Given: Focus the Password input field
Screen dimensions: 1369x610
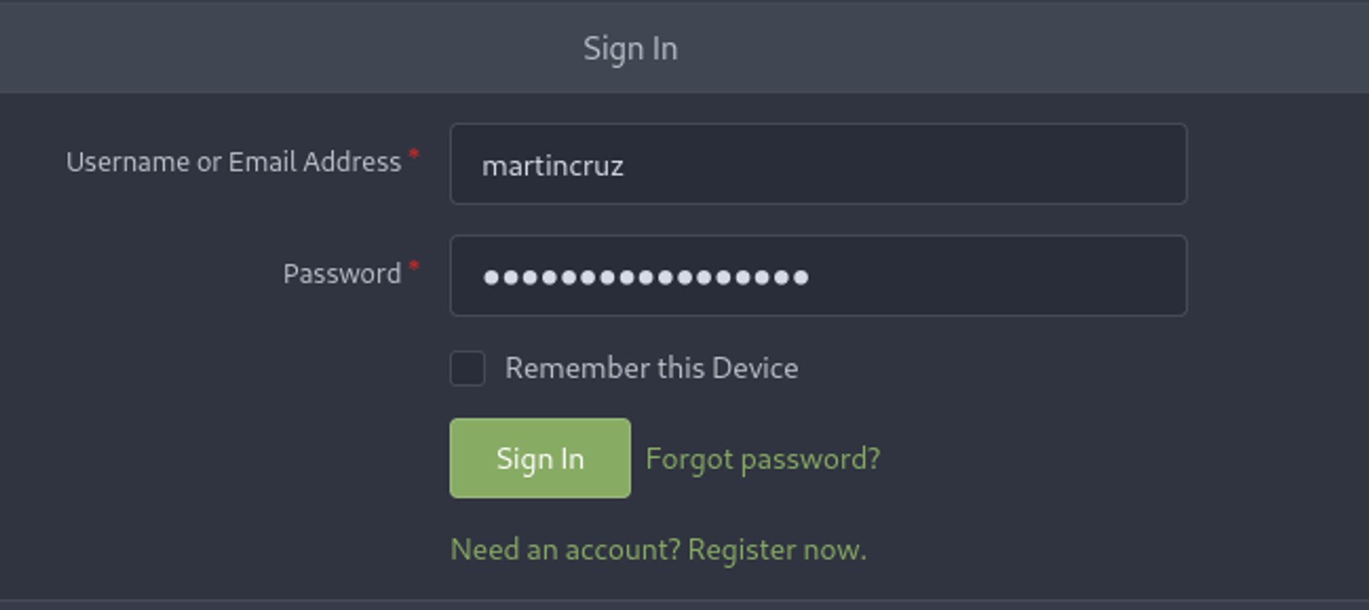Looking at the screenshot, I should coord(817,275).
